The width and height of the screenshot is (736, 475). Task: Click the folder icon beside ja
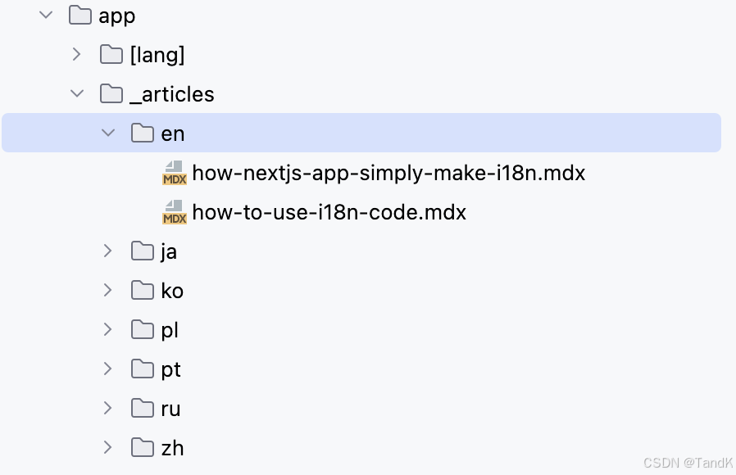(x=141, y=251)
